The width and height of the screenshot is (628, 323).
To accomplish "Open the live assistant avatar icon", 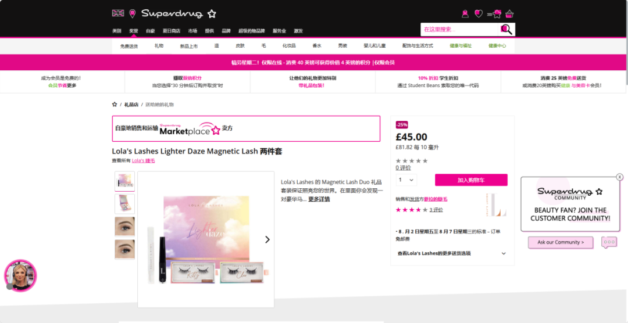I will [x=20, y=275].
